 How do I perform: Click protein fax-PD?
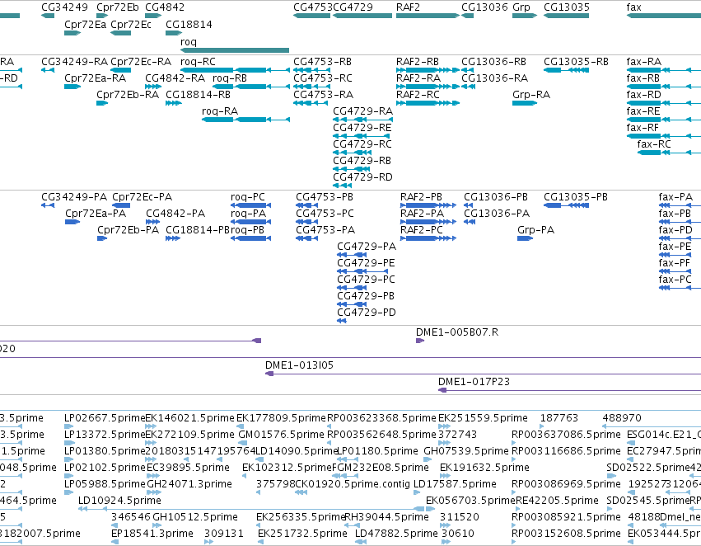click(680, 238)
